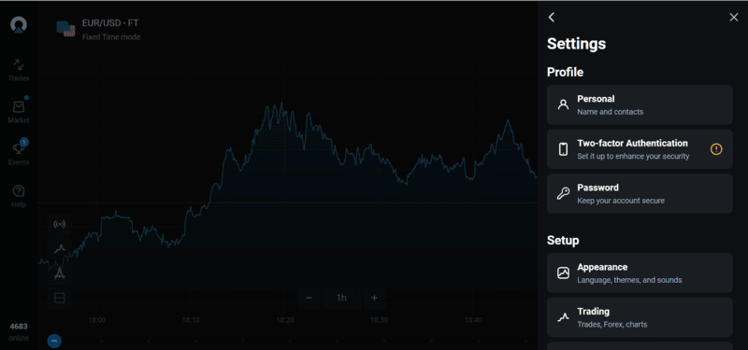Open Trading settings

point(640,317)
